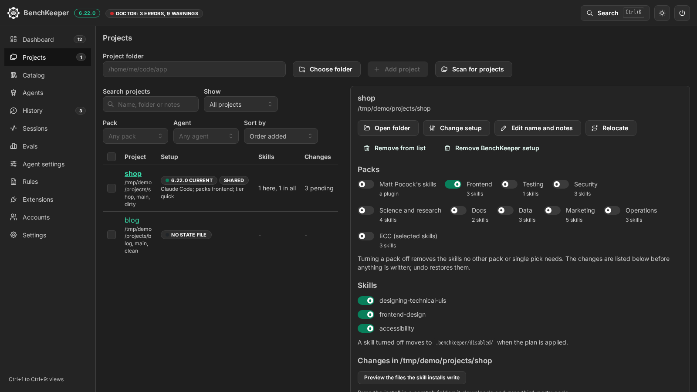Check the shop project row checkbox

(x=112, y=188)
